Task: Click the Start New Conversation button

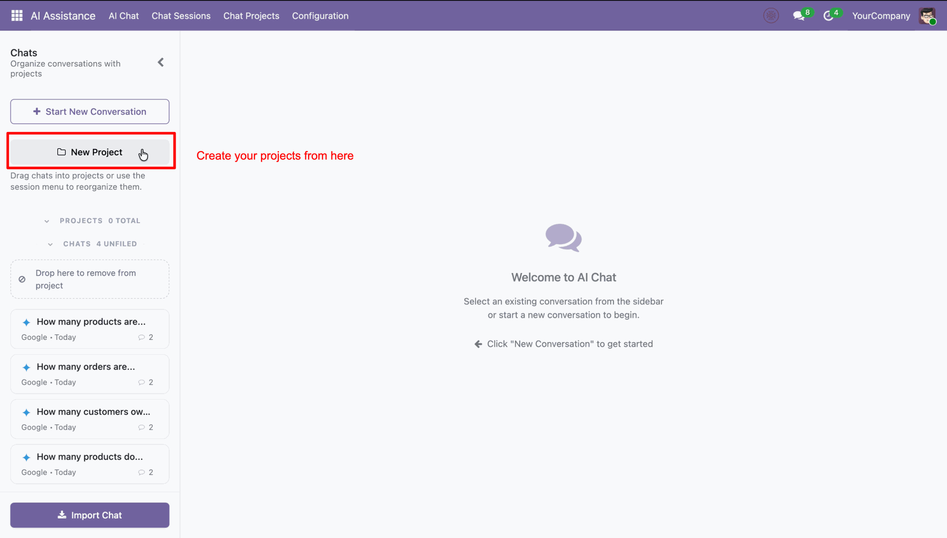Action: pos(90,112)
